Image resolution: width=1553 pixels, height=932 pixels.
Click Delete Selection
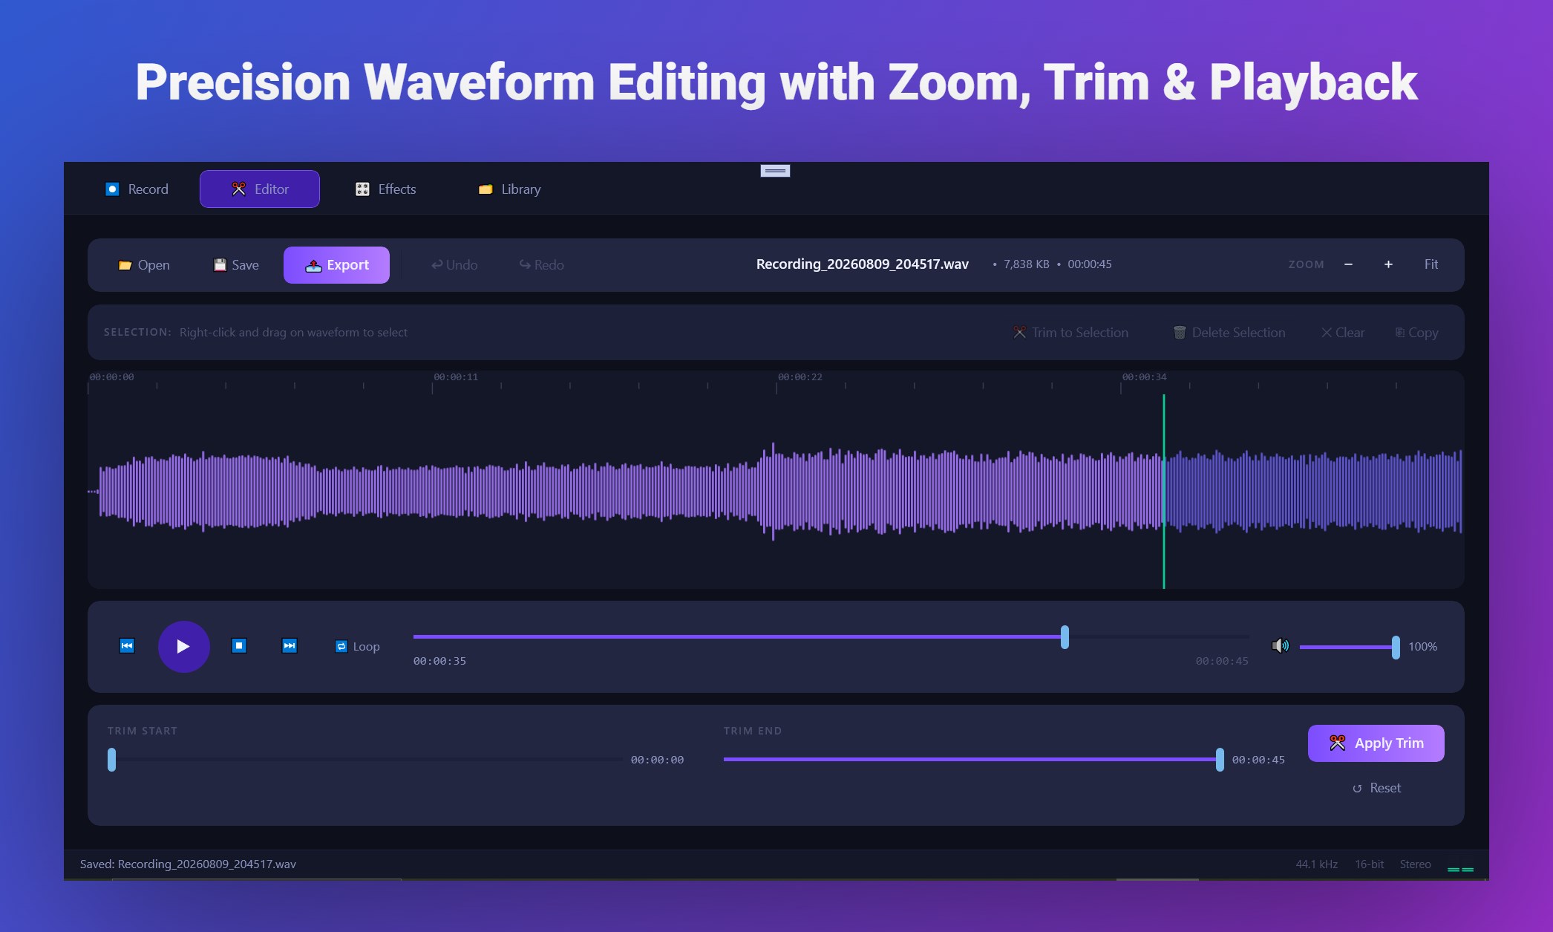1229,333
